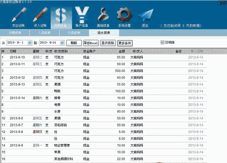This screenshot has width=227, height=163.
Task: Select amount 6.00 in row 13
Action: (122, 139)
